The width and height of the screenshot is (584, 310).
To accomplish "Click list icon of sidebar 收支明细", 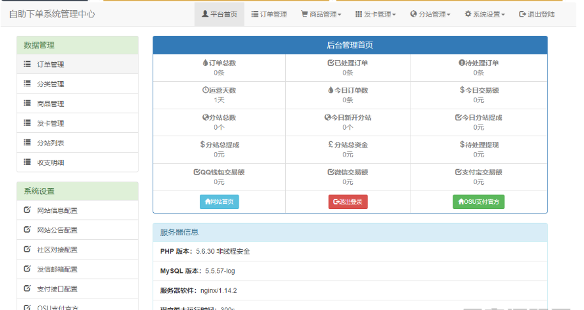I will click(27, 162).
